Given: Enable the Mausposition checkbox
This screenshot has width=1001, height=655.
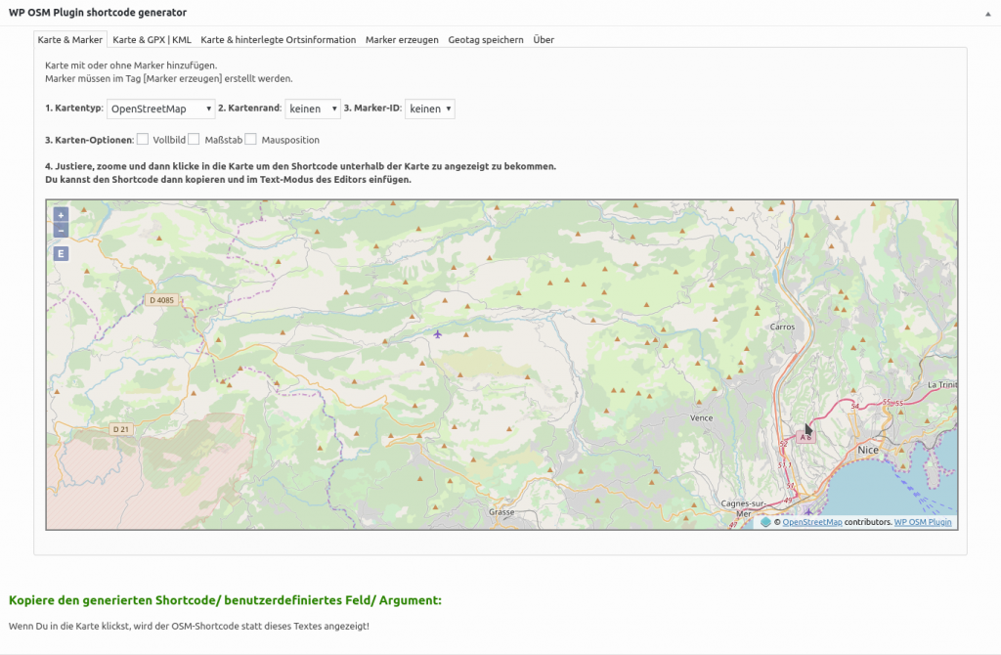Looking at the screenshot, I should tap(250, 140).
